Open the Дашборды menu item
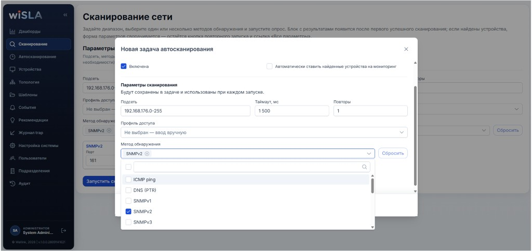 pyautogui.click(x=38, y=32)
